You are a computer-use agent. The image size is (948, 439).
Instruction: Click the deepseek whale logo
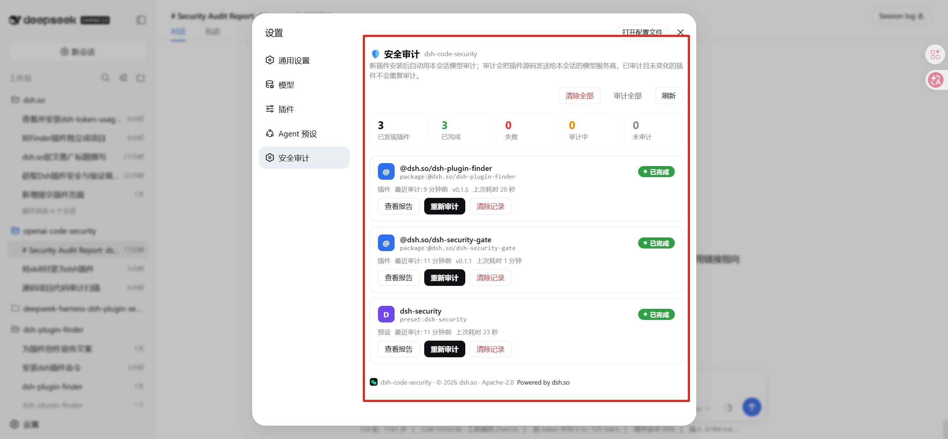(15, 20)
